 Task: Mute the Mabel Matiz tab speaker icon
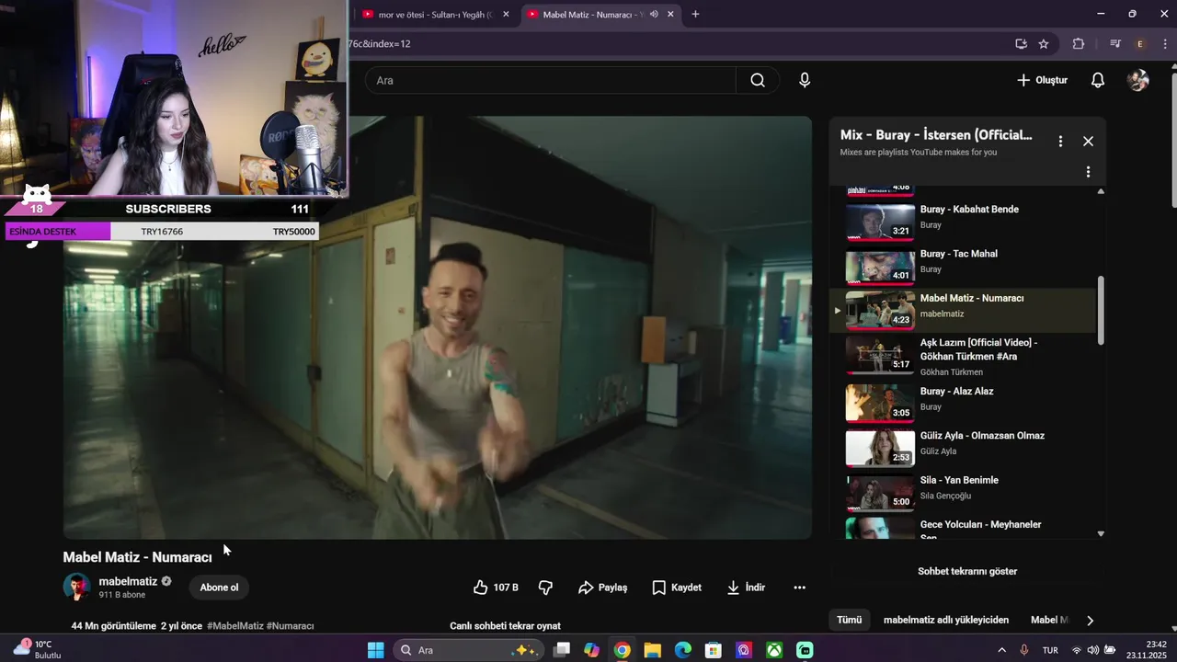654,15
